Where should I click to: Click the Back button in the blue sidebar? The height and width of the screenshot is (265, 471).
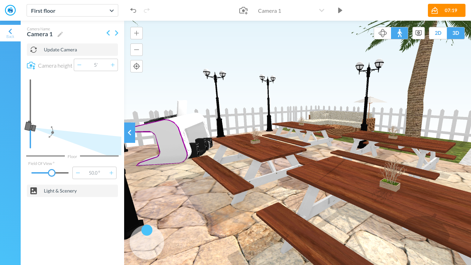coord(10,33)
